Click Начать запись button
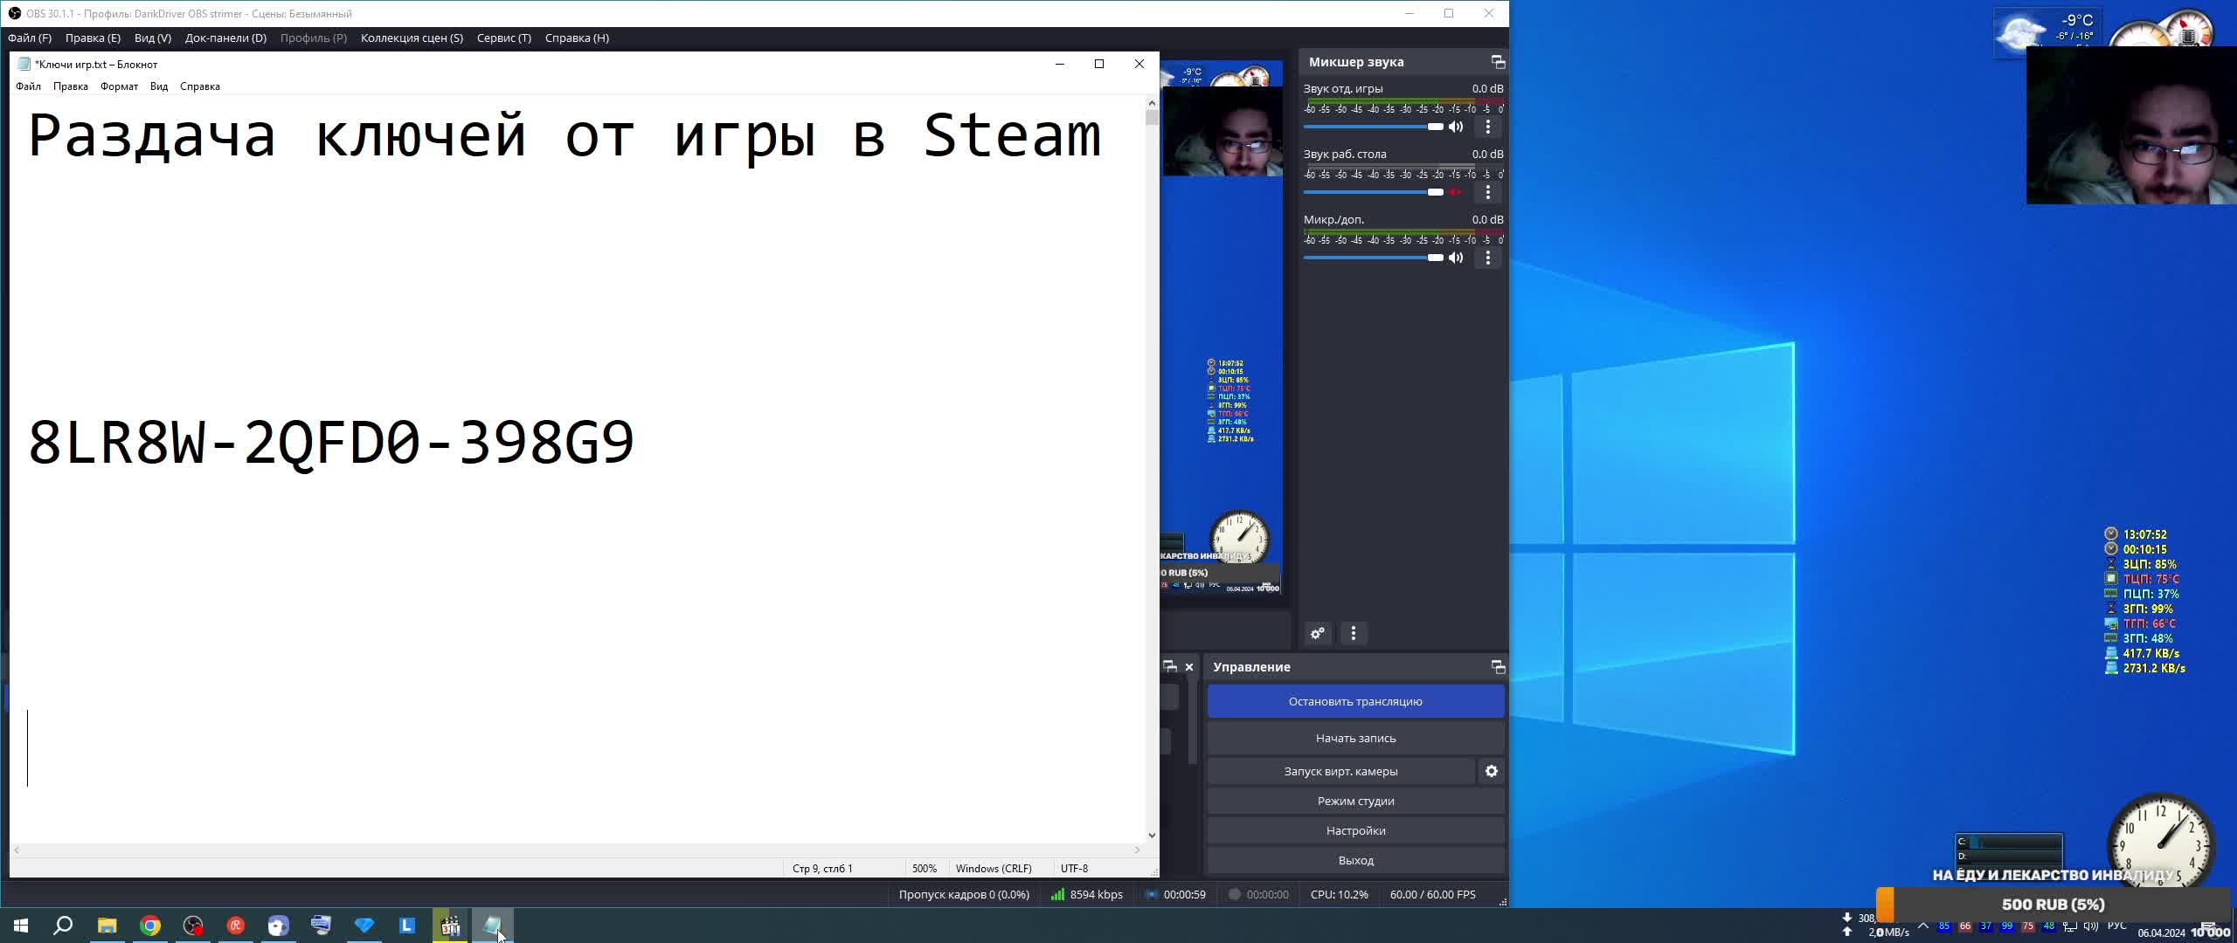Screen dimensions: 2237x943 (1355, 738)
